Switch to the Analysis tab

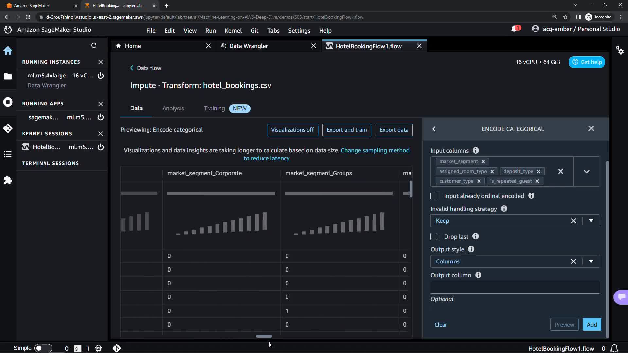click(x=173, y=109)
